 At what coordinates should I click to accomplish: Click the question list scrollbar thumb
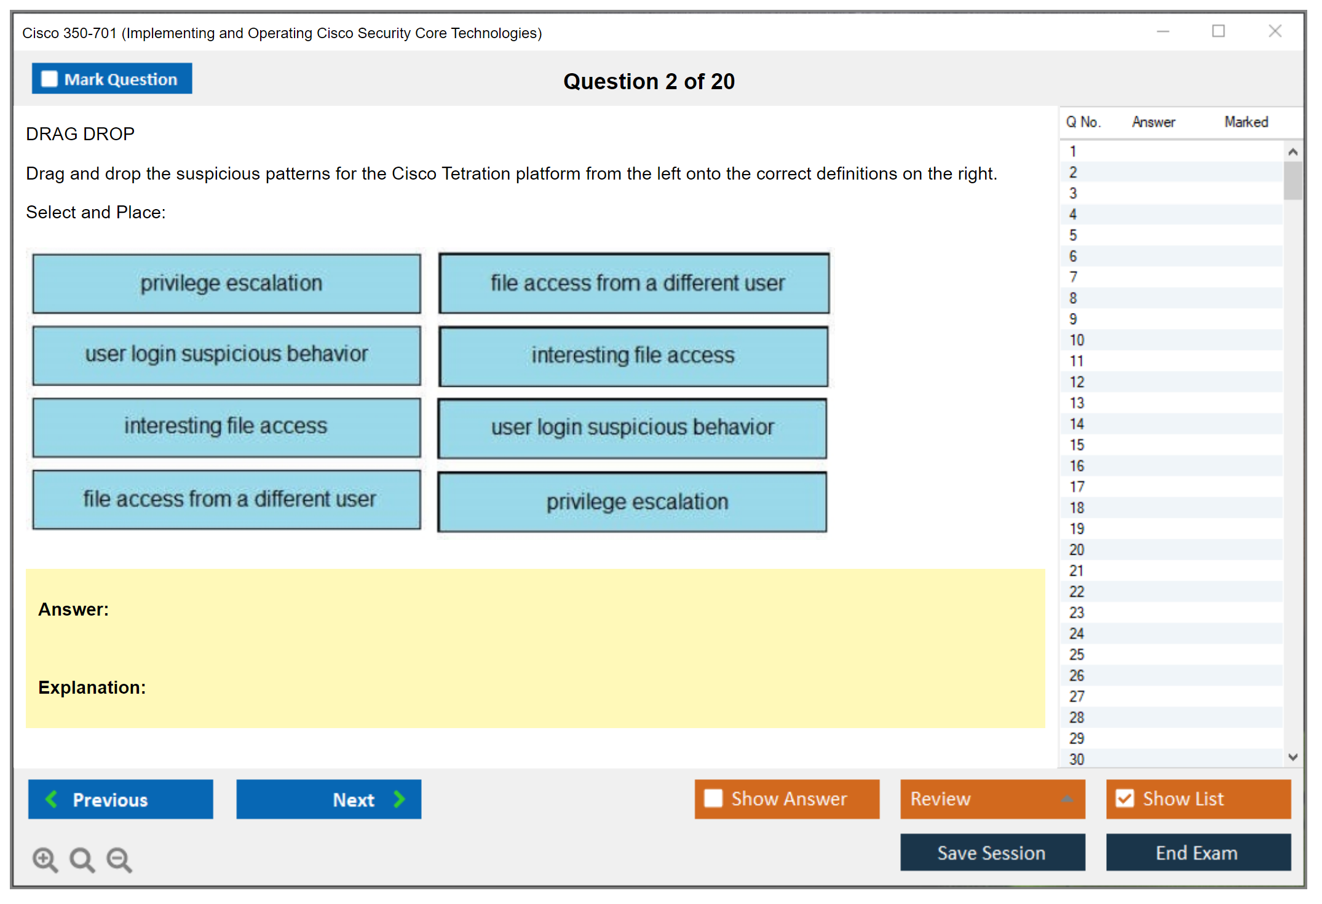coord(1292,181)
